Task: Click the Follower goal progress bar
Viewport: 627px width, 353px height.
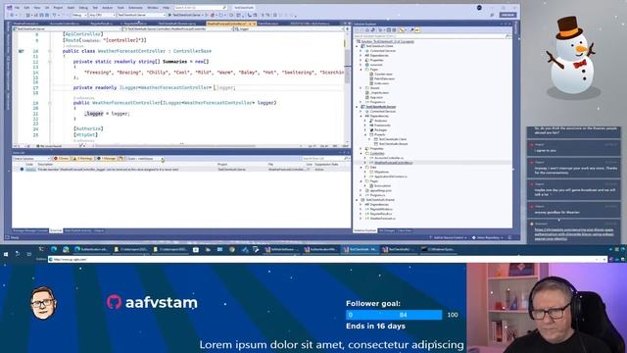Action: [394, 315]
